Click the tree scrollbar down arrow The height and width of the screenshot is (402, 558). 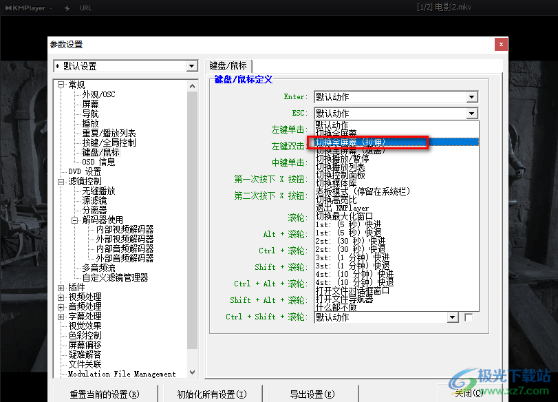[192, 372]
